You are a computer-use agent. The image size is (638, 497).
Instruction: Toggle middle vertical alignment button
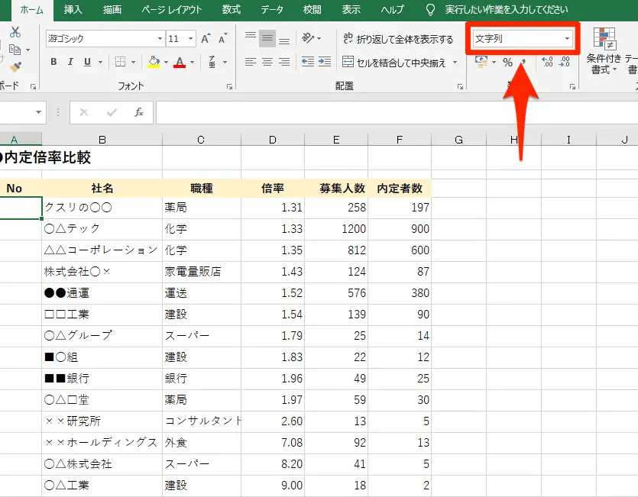(267, 38)
